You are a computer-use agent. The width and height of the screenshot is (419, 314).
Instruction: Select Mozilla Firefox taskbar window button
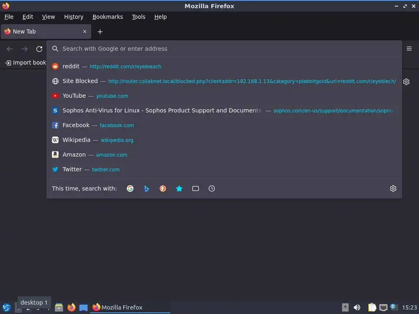pyautogui.click(x=130, y=307)
